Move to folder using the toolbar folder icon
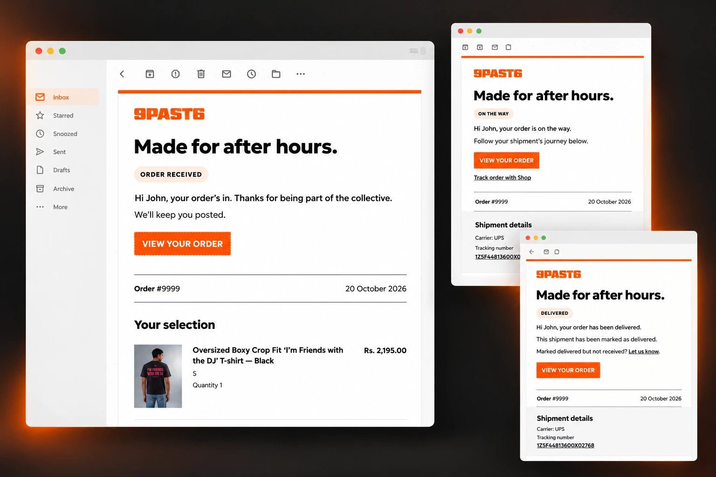 (x=276, y=74)
